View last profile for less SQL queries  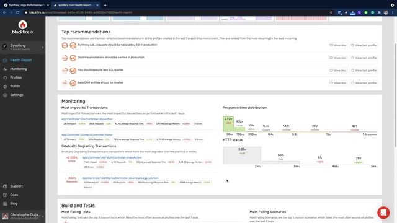(364, 71)
